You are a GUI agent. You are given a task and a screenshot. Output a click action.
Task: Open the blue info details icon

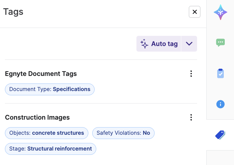[x=220, y=104]
